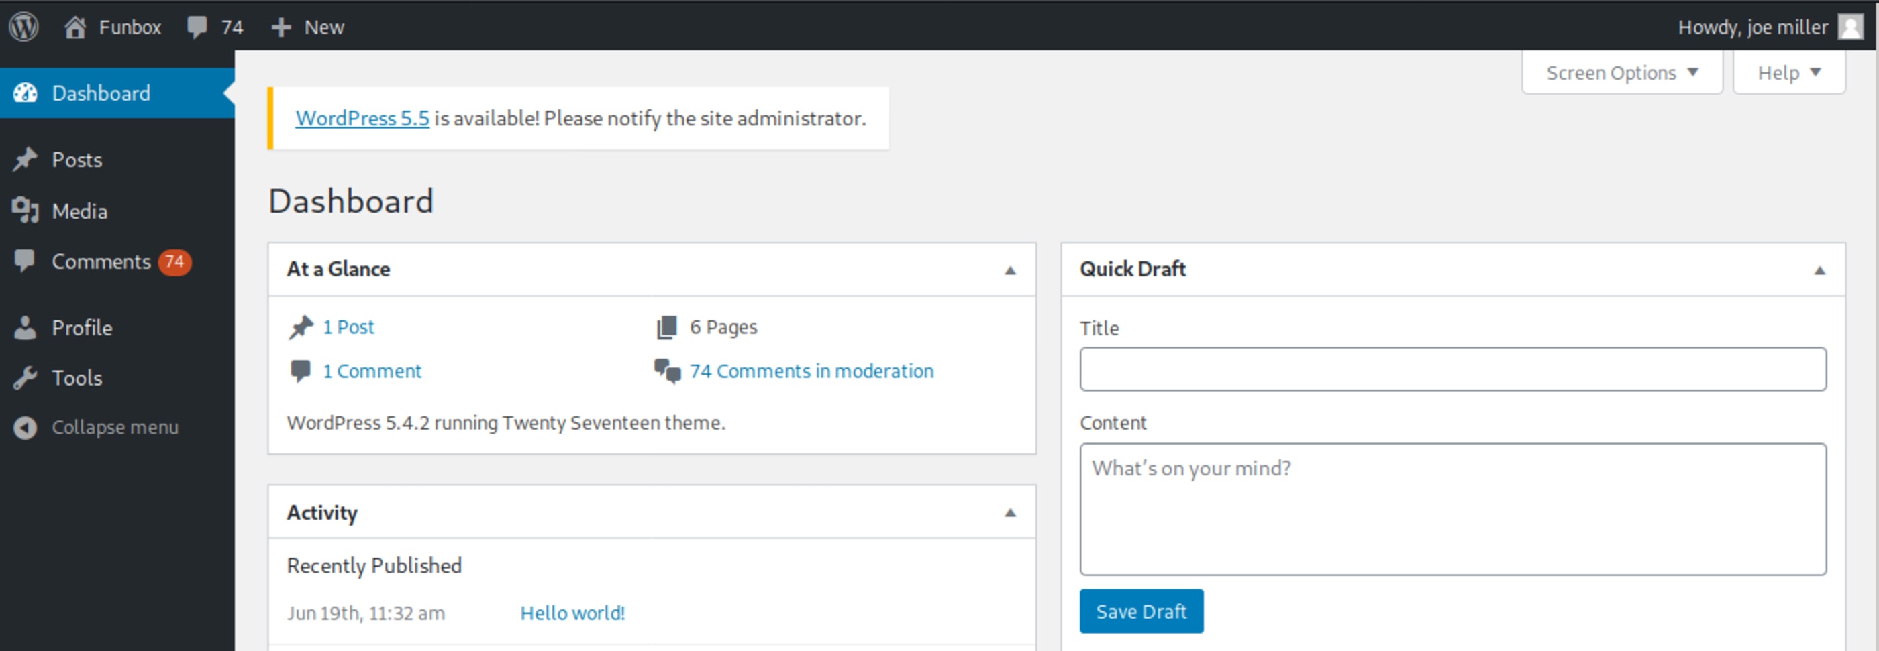Click the WordPress logo icon
Screen dimensions: 1879x651
click(x=23, y=27)
